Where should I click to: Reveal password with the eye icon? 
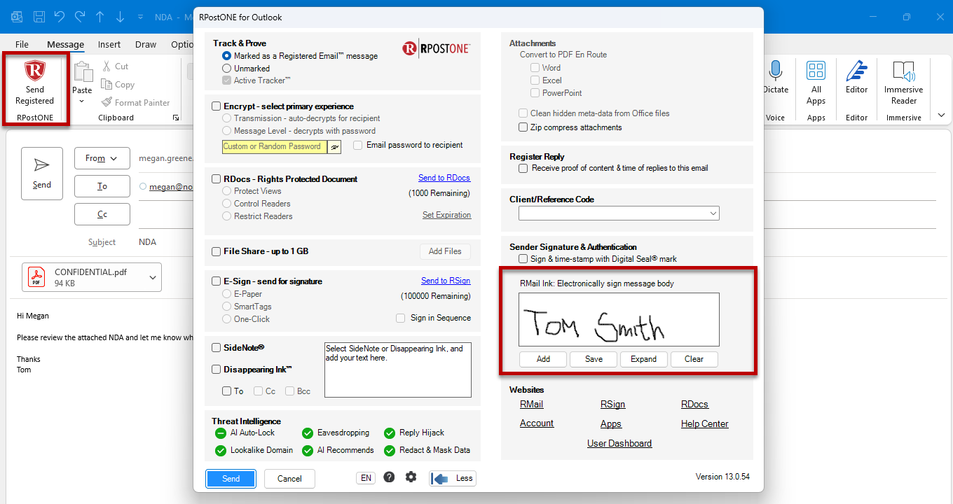pos(335,146)
